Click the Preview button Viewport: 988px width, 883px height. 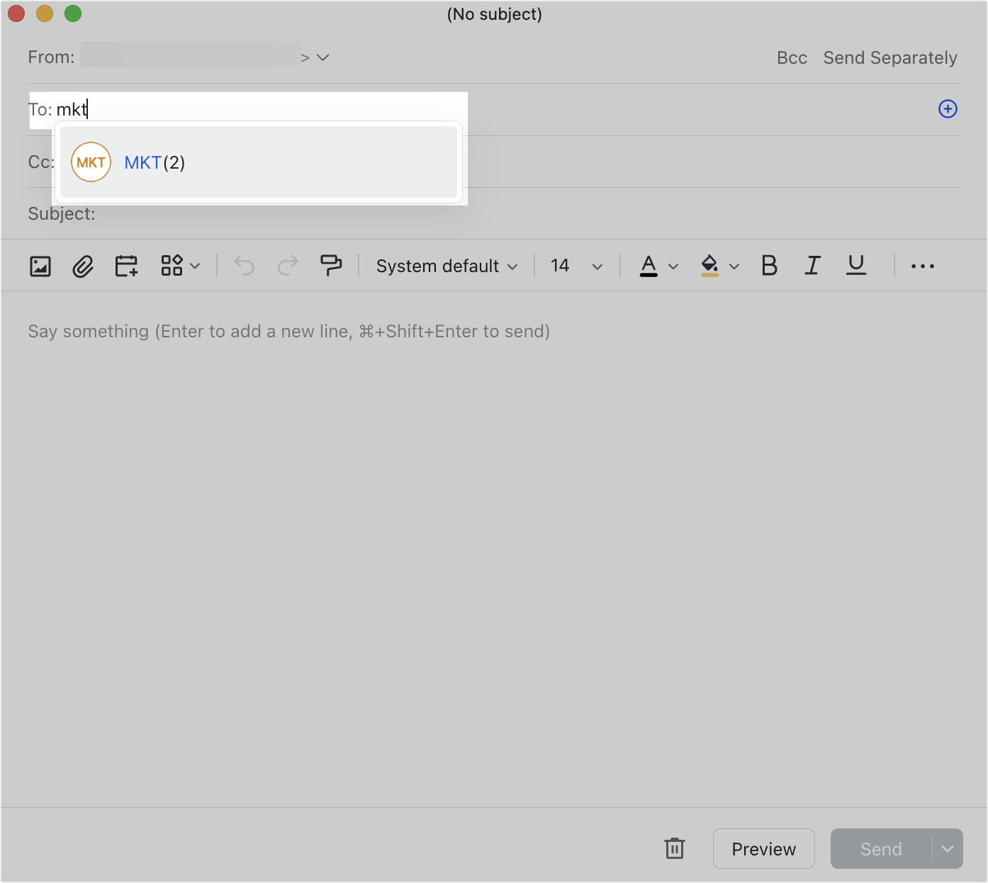point(763,848)
